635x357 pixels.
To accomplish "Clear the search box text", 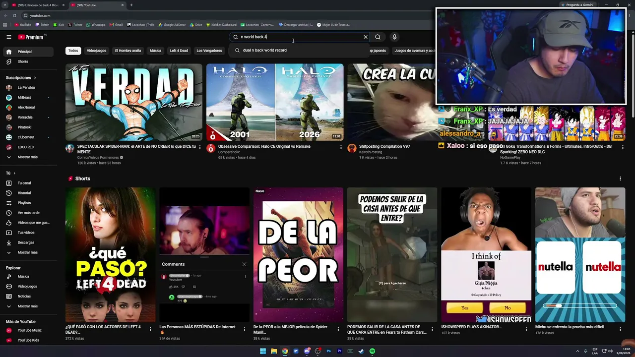I will pyautogui.click(x=366, y=37).
